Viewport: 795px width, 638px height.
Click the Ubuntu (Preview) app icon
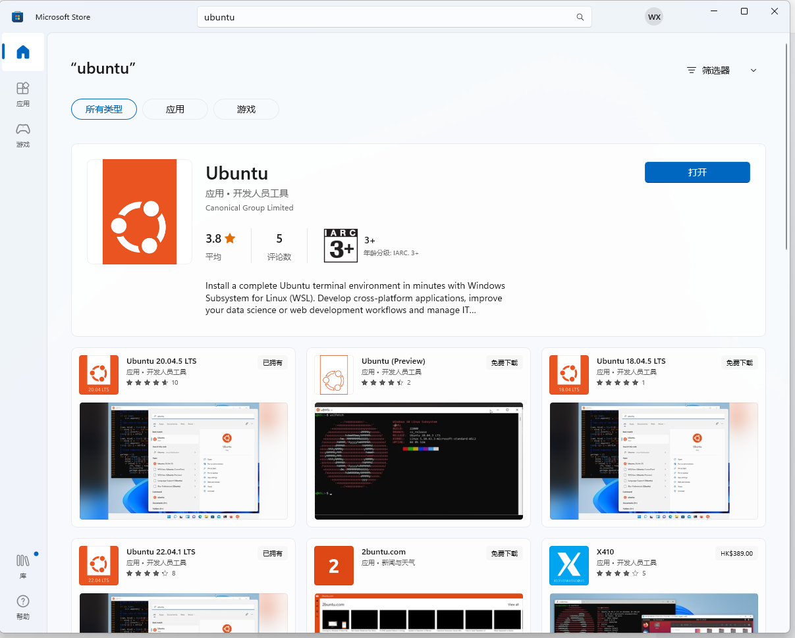[x=334, y=375]
